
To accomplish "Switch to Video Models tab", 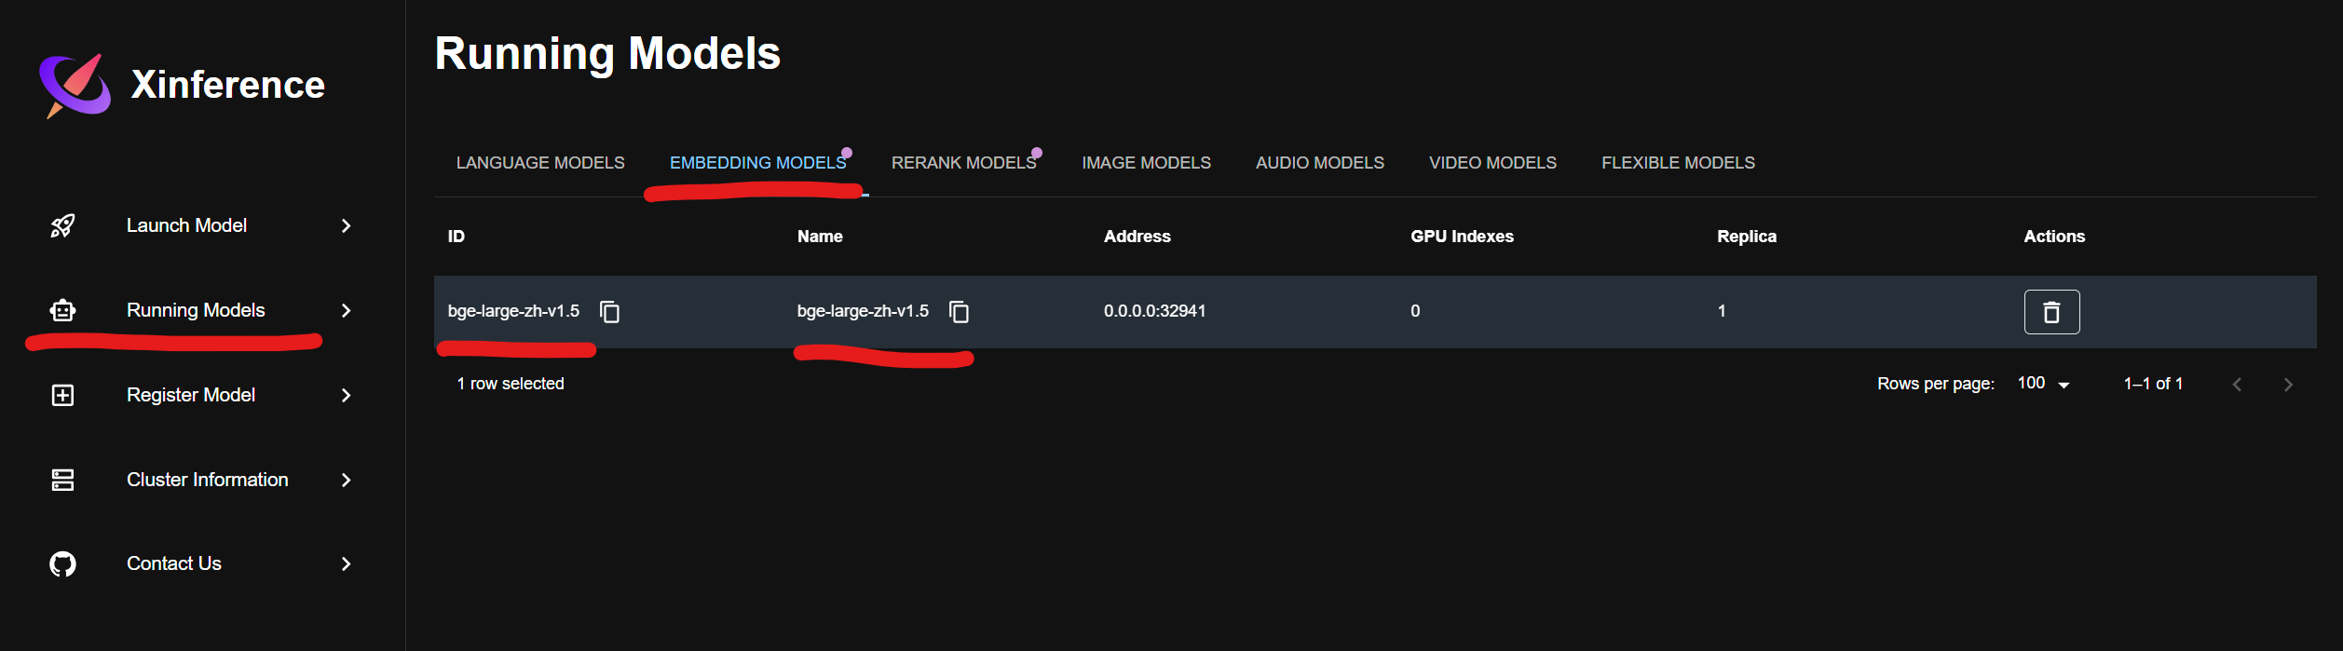I will tap(1492, 163).
